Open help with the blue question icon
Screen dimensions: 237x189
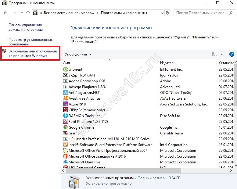coord(232,54)
